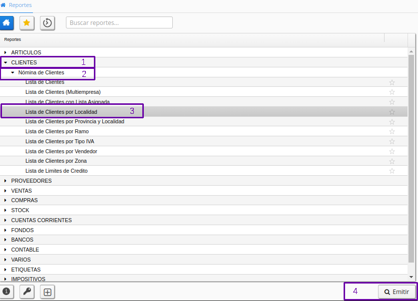Click the add plus icon button
The height and width of the screenshot is (301, 418).
[x=47, y=292]
